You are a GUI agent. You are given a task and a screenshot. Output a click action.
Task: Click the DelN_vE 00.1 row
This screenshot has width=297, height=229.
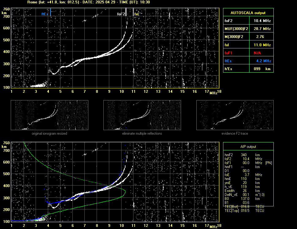coord(244,195)
